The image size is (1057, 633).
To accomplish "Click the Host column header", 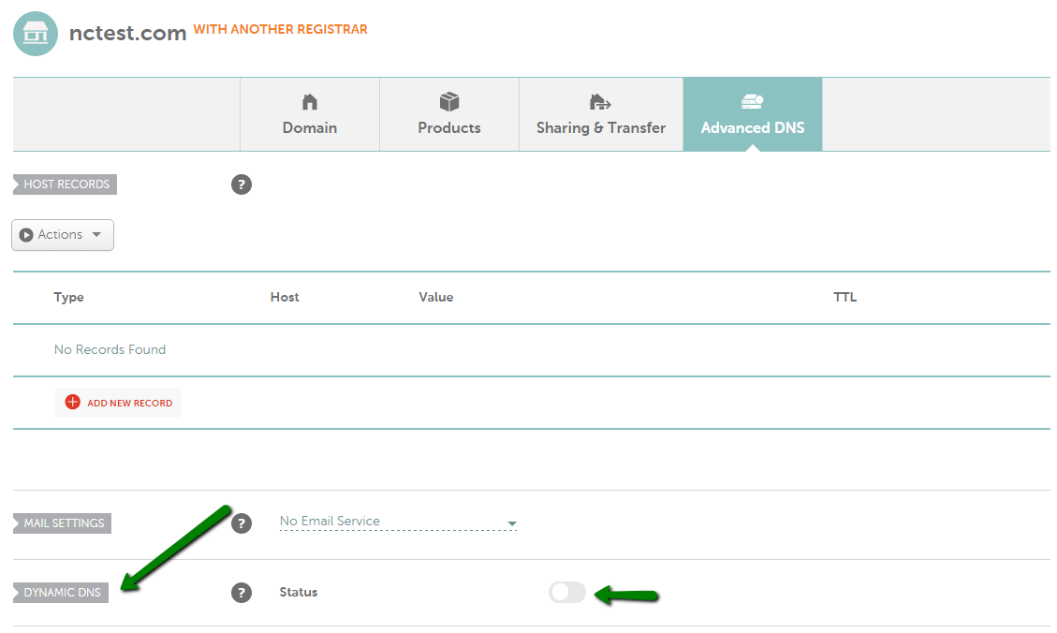I will [x=285, y=297].
